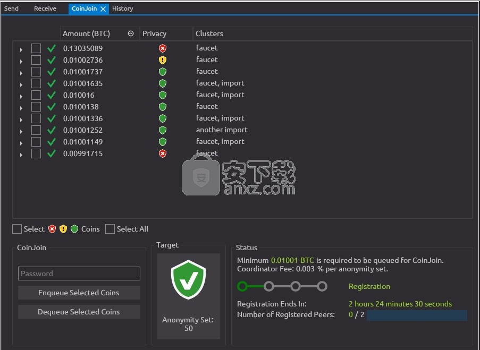Open the Receive tab
The height and width of the screenshot is (350, 480).
(45, 8)
